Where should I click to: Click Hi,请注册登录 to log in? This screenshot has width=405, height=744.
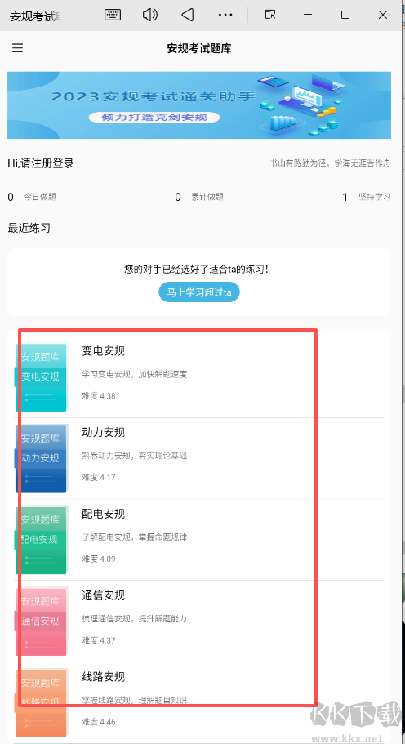(41, 163)
